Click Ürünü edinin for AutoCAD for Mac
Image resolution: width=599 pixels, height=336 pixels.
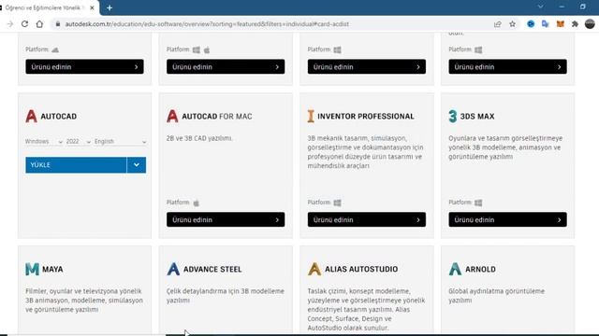[226, 220]
